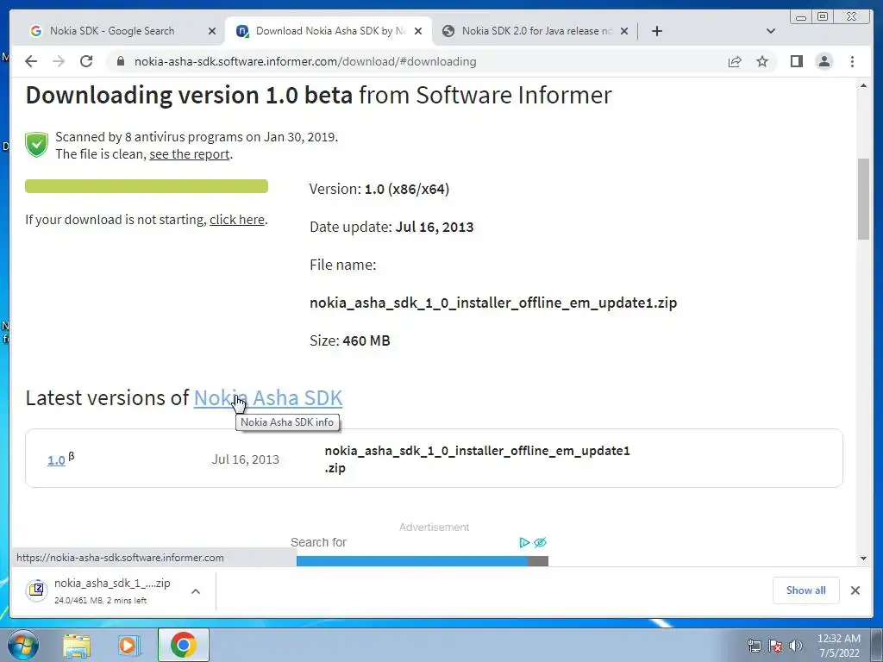Viewport: 883px width, 662px height.
Task: Close the Nokia SDK 2.0 Java tab
Action: click(x=624, y=31)
